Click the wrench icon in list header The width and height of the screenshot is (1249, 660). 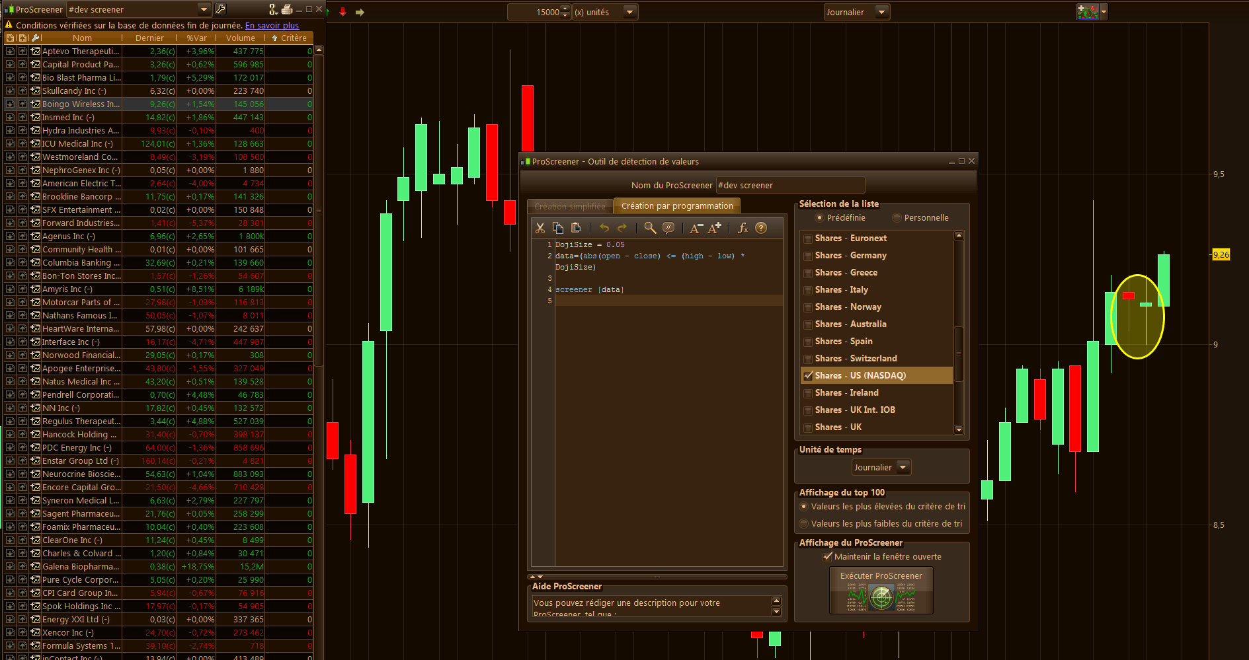(x=36, y=38)
